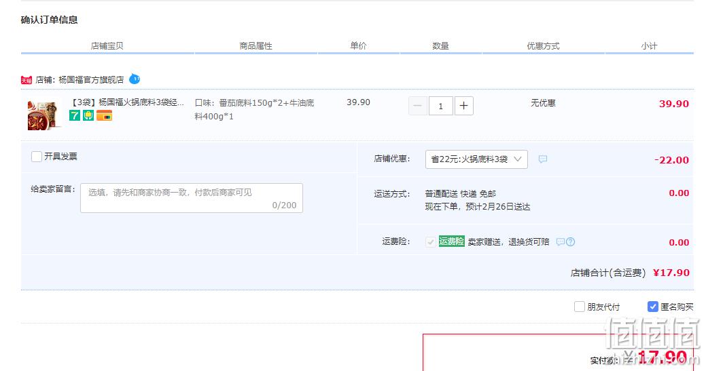The width and height of the screenshot is (706, 371).
Task: Click the quantity input showing 1
Action: pyautogui.click(x=440, y=106)
